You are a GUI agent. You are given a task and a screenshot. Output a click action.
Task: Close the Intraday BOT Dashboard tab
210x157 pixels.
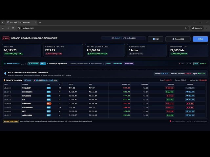point(35,23)
